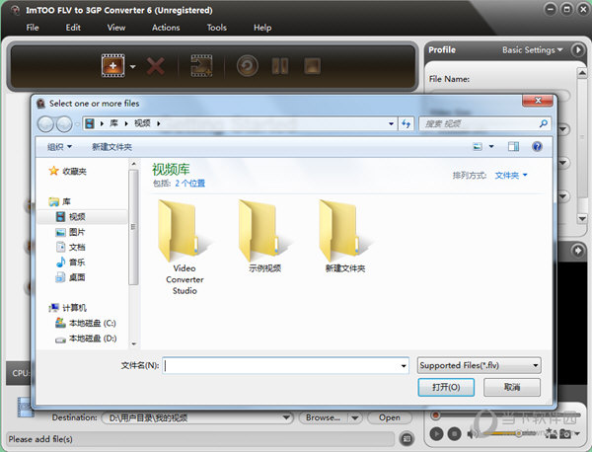Click the change view icon

click(x=478, y=146)
